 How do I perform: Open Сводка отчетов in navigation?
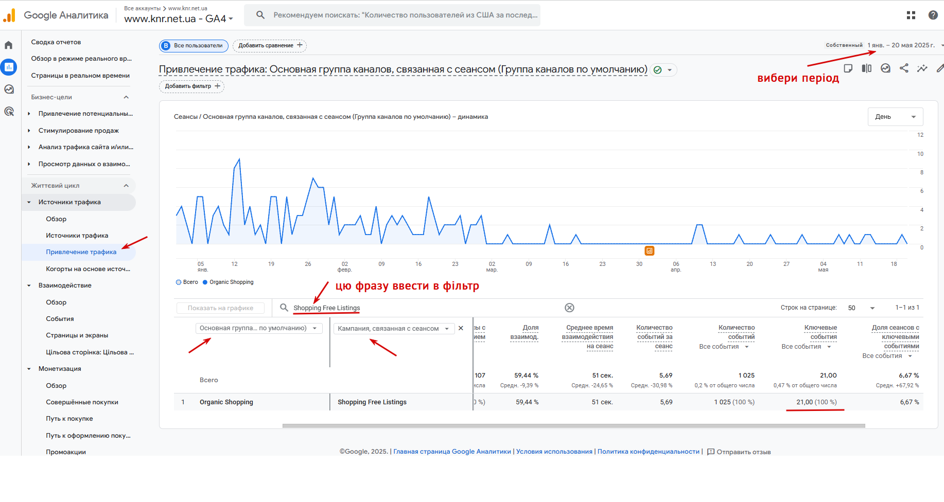click(x=56, y=42)
